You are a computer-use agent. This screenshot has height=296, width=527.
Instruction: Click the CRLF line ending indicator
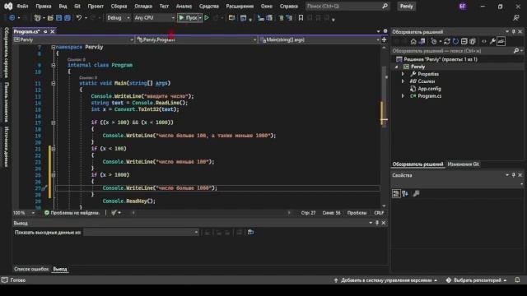tap(379, 213)
